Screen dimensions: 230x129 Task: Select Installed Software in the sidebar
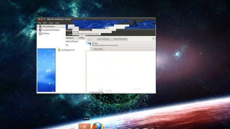point(51,30)
